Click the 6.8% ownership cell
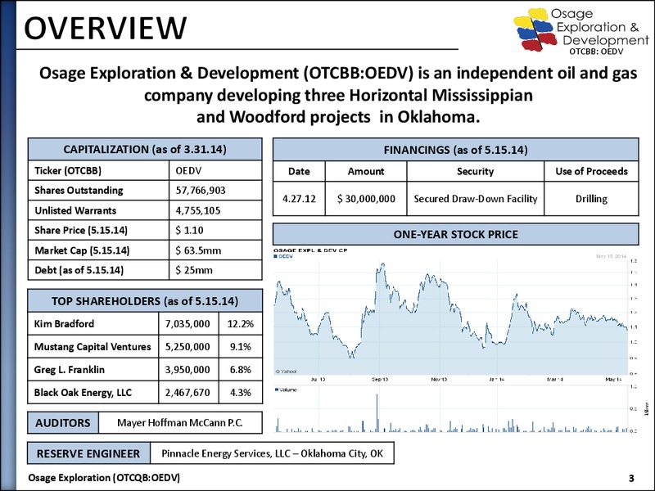Viewport: 655px width, 491px height. (241, 370)
